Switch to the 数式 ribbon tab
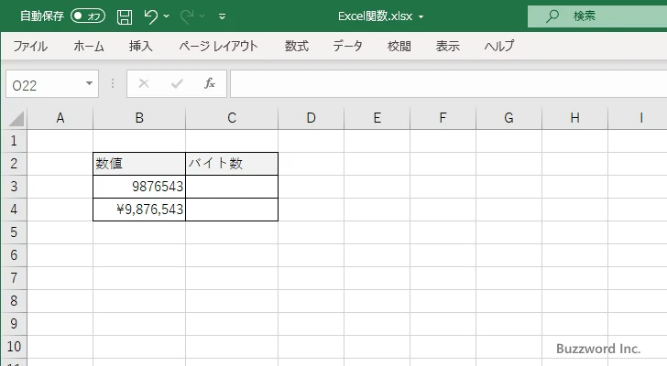 [x=297, y=46]
